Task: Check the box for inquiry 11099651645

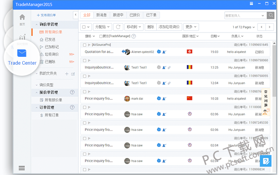Action: coord(84,45)
